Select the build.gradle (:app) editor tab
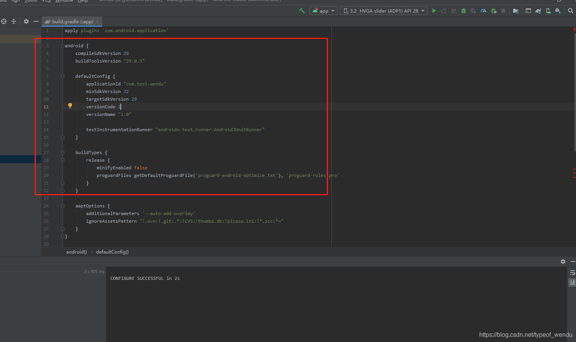This screenshot has width=576, height=342. (x=72, y=21)
